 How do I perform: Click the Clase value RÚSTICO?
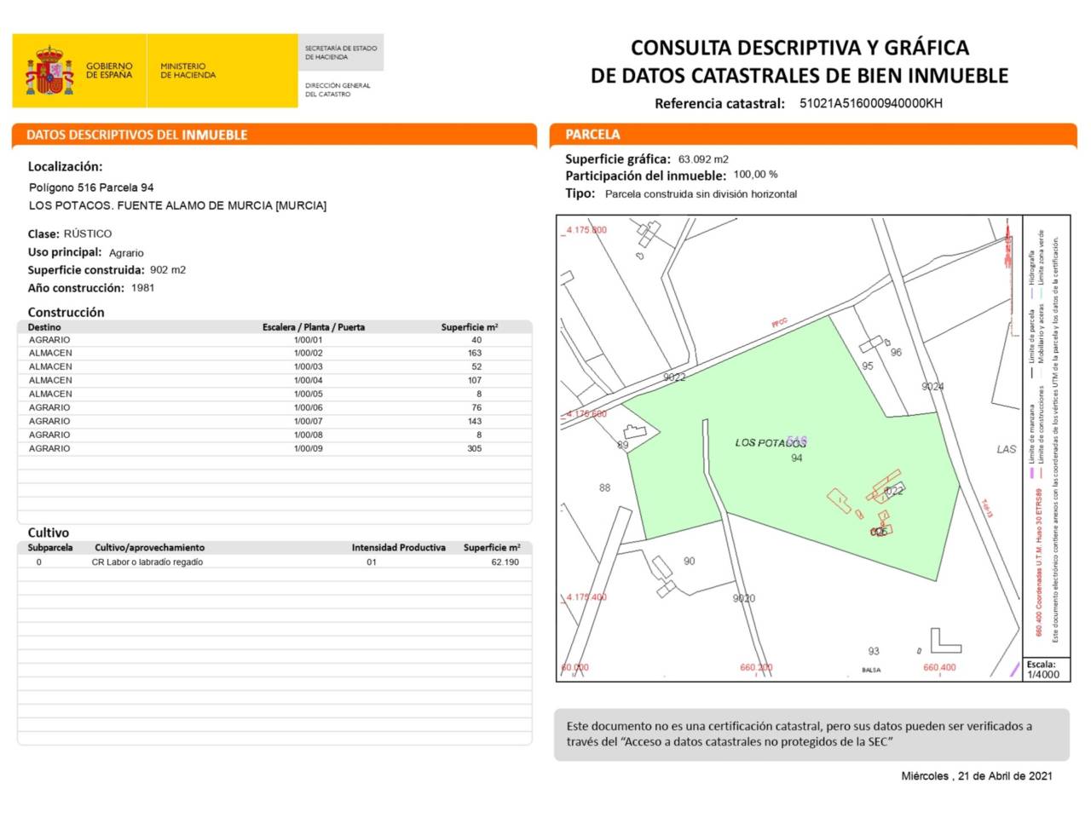coord(88,233)
